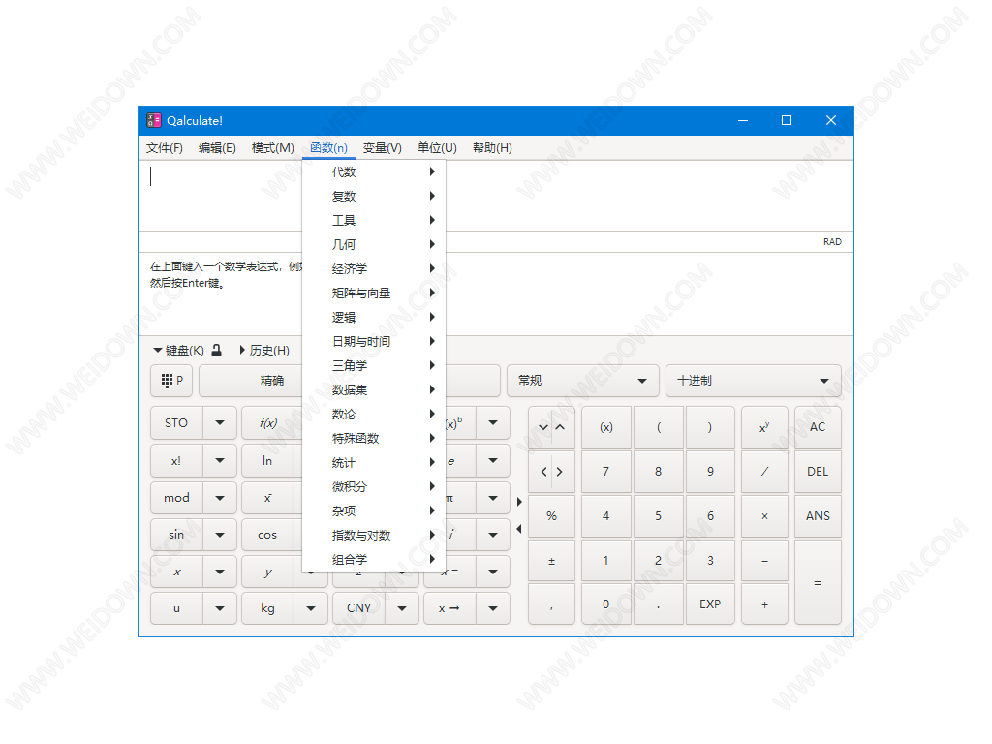The height and width of the screenshot is (744, 992).
Task: Open dropdown arrow beside kg unit
Action: point(311,608)
